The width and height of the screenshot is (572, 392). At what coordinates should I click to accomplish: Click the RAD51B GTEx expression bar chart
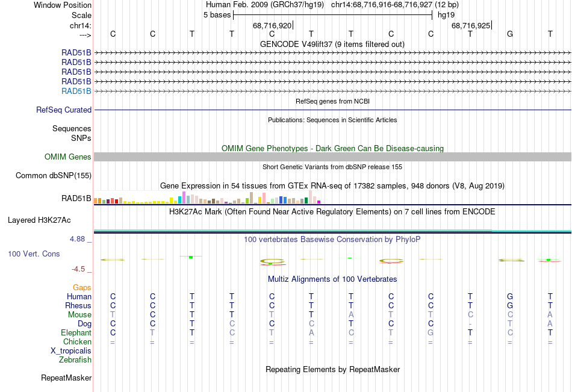point(207,197)
